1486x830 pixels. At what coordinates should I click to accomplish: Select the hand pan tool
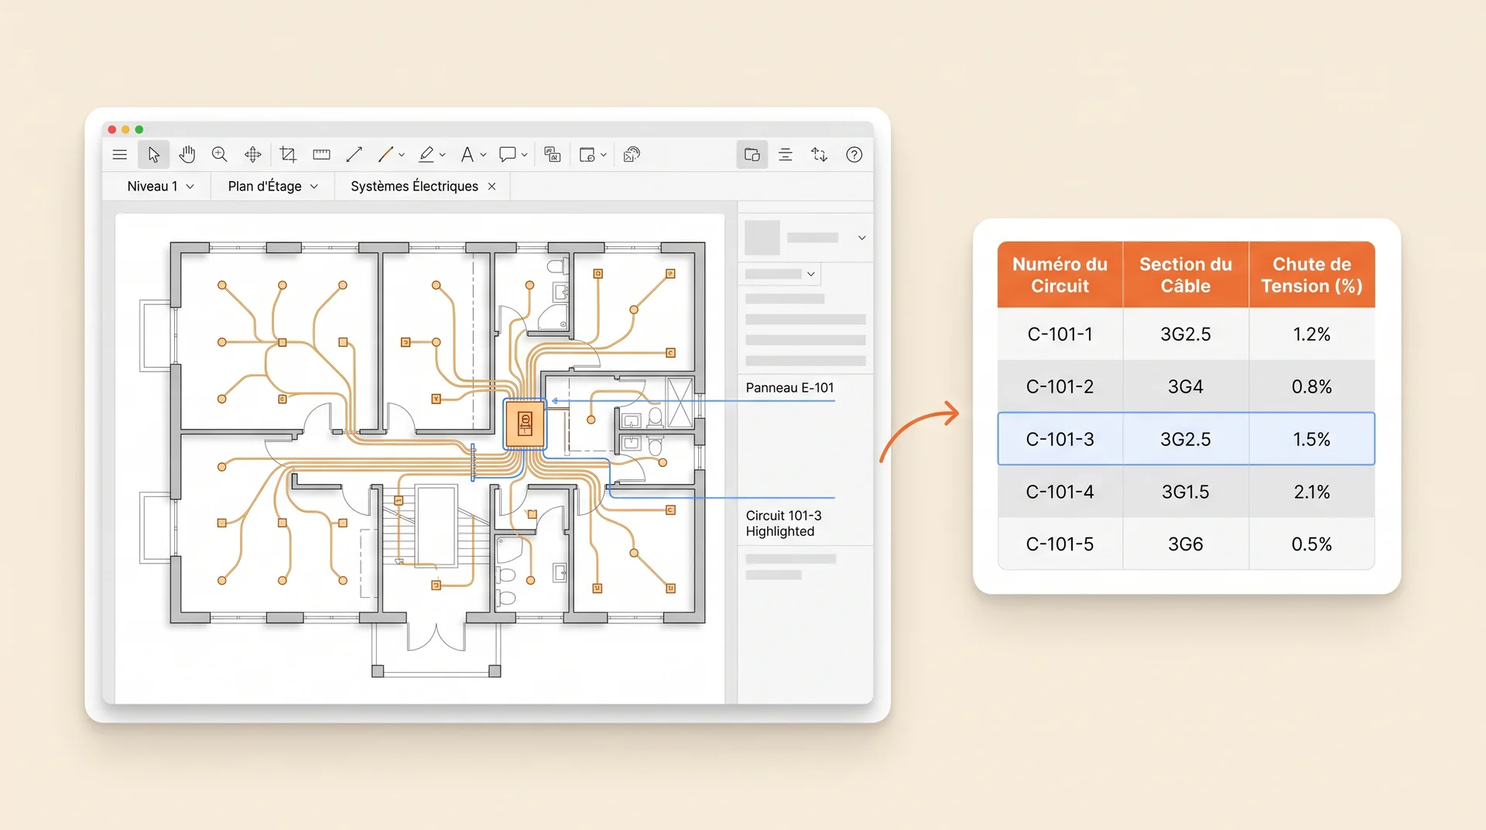187,155
